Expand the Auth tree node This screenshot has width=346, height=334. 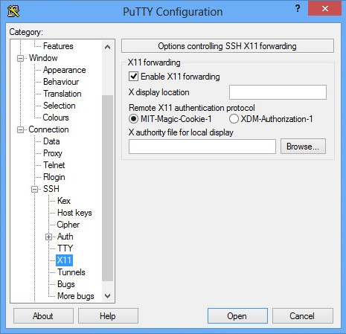coord(48,237)
